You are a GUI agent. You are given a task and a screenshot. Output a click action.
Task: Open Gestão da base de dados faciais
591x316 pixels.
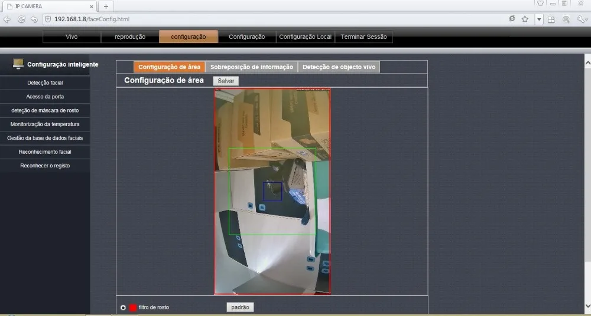(x=45, y=138)
